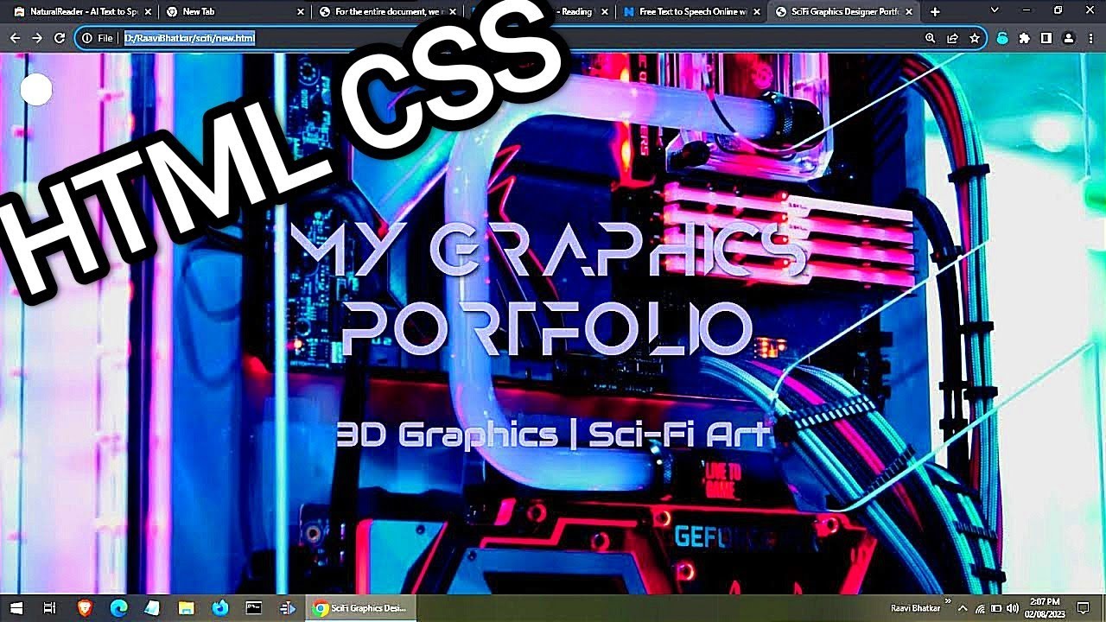Screen dimensions: 1106x622
Task: Reload the page with the refresh icon
Action: click(x=60, y=38)
